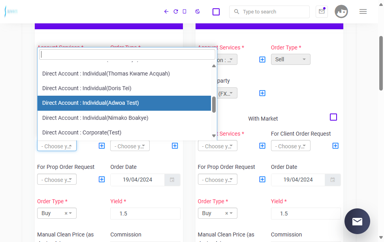Select Corporate(Test) account option
Viewport: 384px width, 242px height.
click(x=124, y=132)
